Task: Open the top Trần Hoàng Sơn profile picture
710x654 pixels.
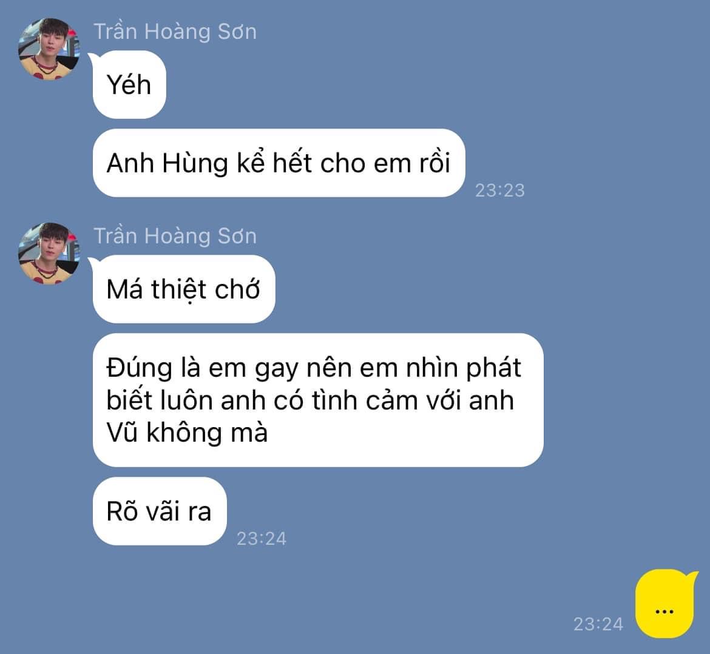Action: click(x=49, y=49)
